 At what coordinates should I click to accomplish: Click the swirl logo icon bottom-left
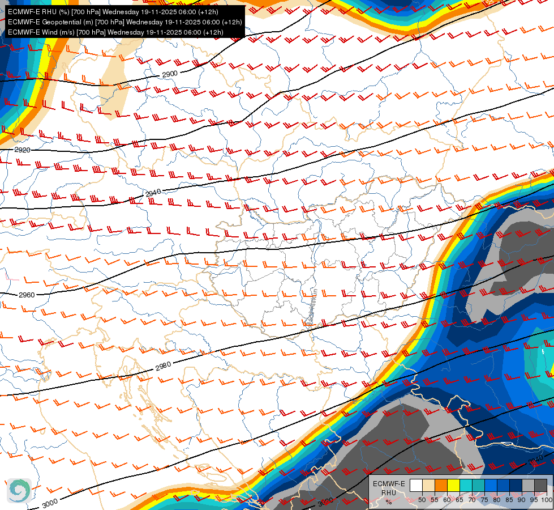pyautogui.click(x=19, y=490)
